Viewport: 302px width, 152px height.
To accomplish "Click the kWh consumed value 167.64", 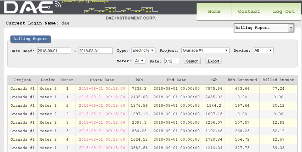I will [242, 106].
